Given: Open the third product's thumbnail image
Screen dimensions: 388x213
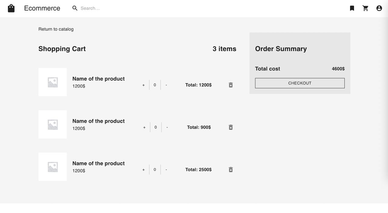Looking at the screenshot, I should (52, 167).
